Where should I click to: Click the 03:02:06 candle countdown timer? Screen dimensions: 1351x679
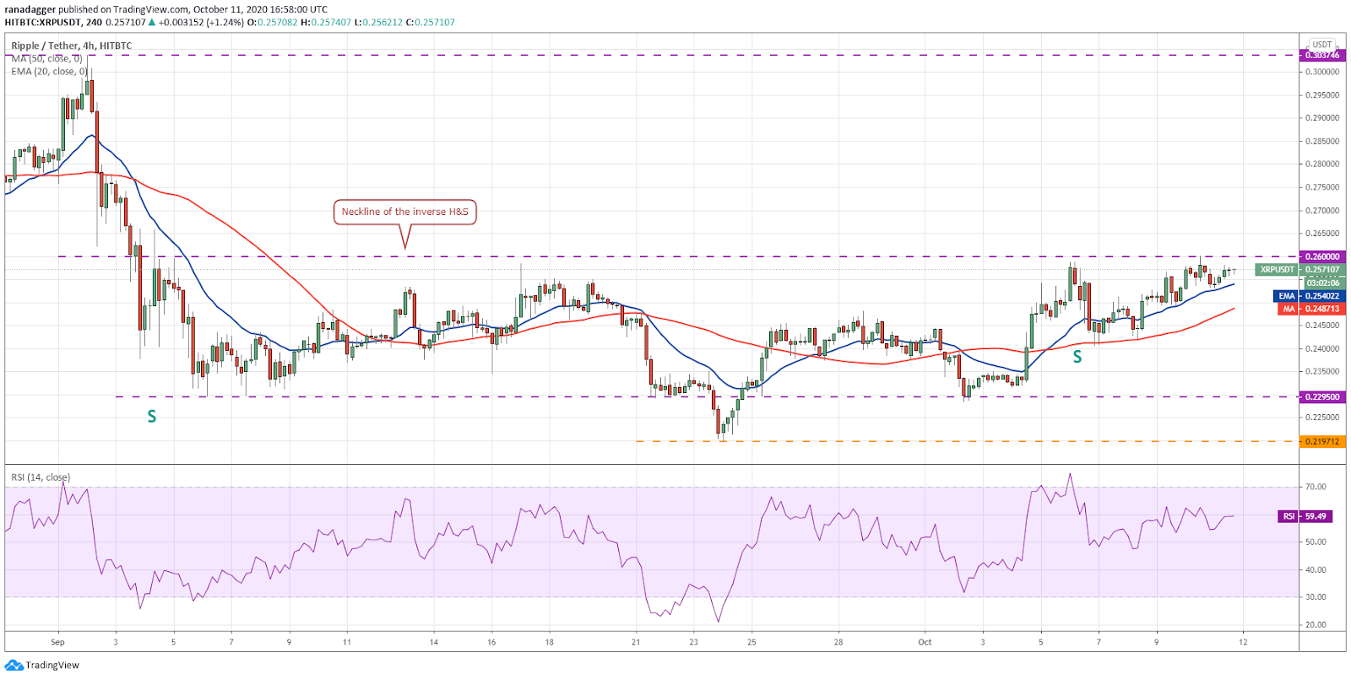[1323, 283]
